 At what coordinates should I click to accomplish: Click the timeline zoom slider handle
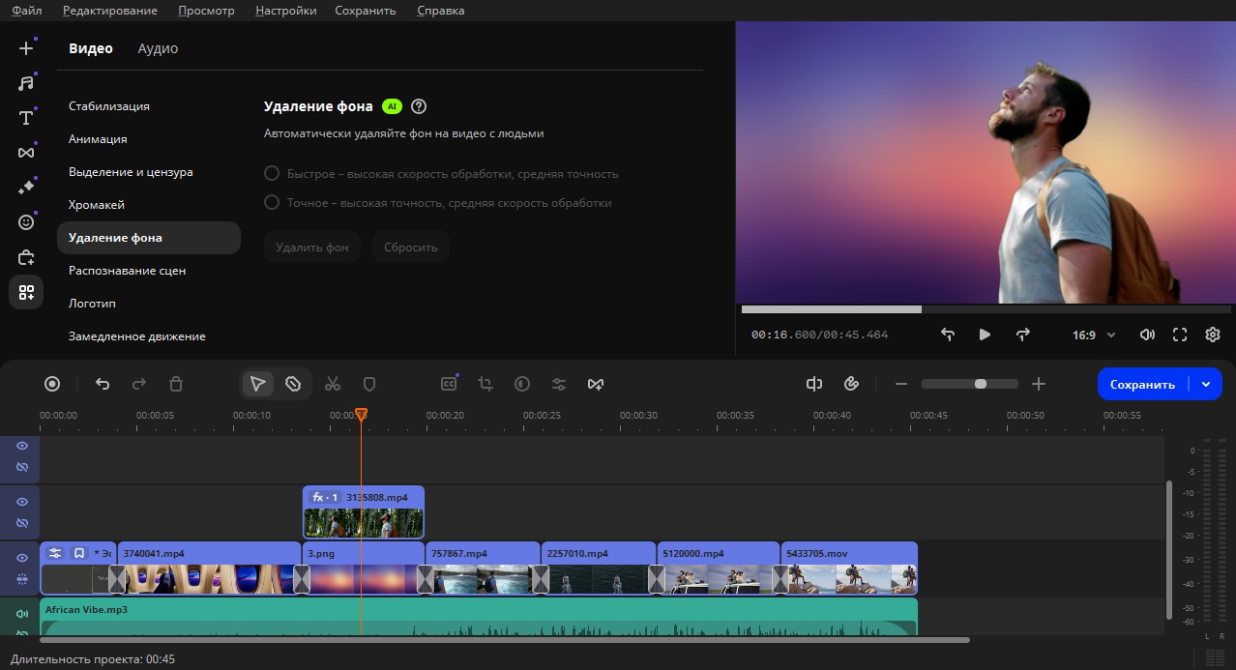981,384
